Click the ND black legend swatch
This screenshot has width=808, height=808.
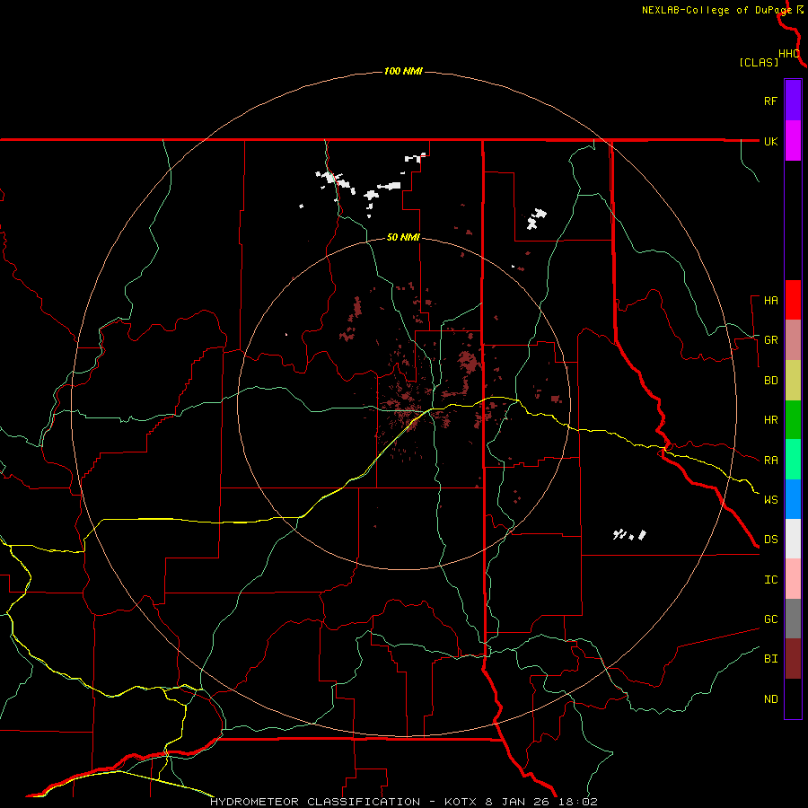(x=793, y=698)
